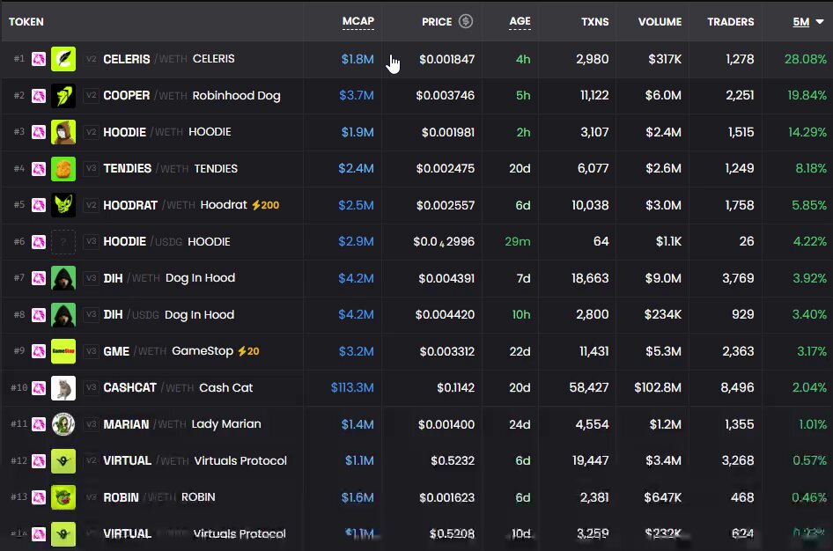
Task: Click the DIH / USDG token logo
Action: 63,315
